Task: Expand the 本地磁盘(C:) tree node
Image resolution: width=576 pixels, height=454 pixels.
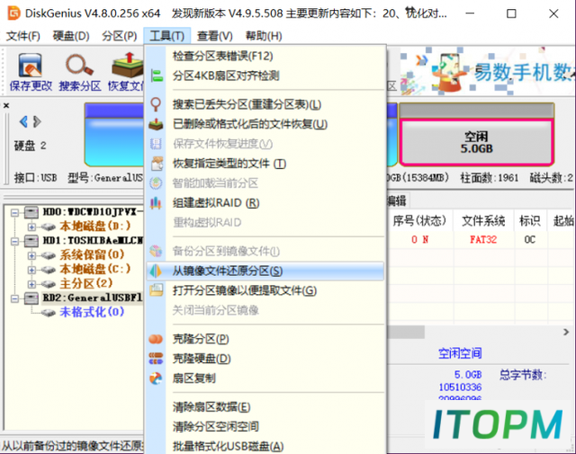Action: (31, 270)
